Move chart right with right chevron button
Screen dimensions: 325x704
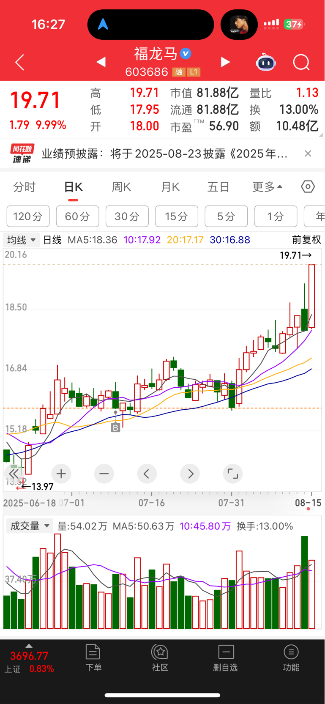(190, 474)
